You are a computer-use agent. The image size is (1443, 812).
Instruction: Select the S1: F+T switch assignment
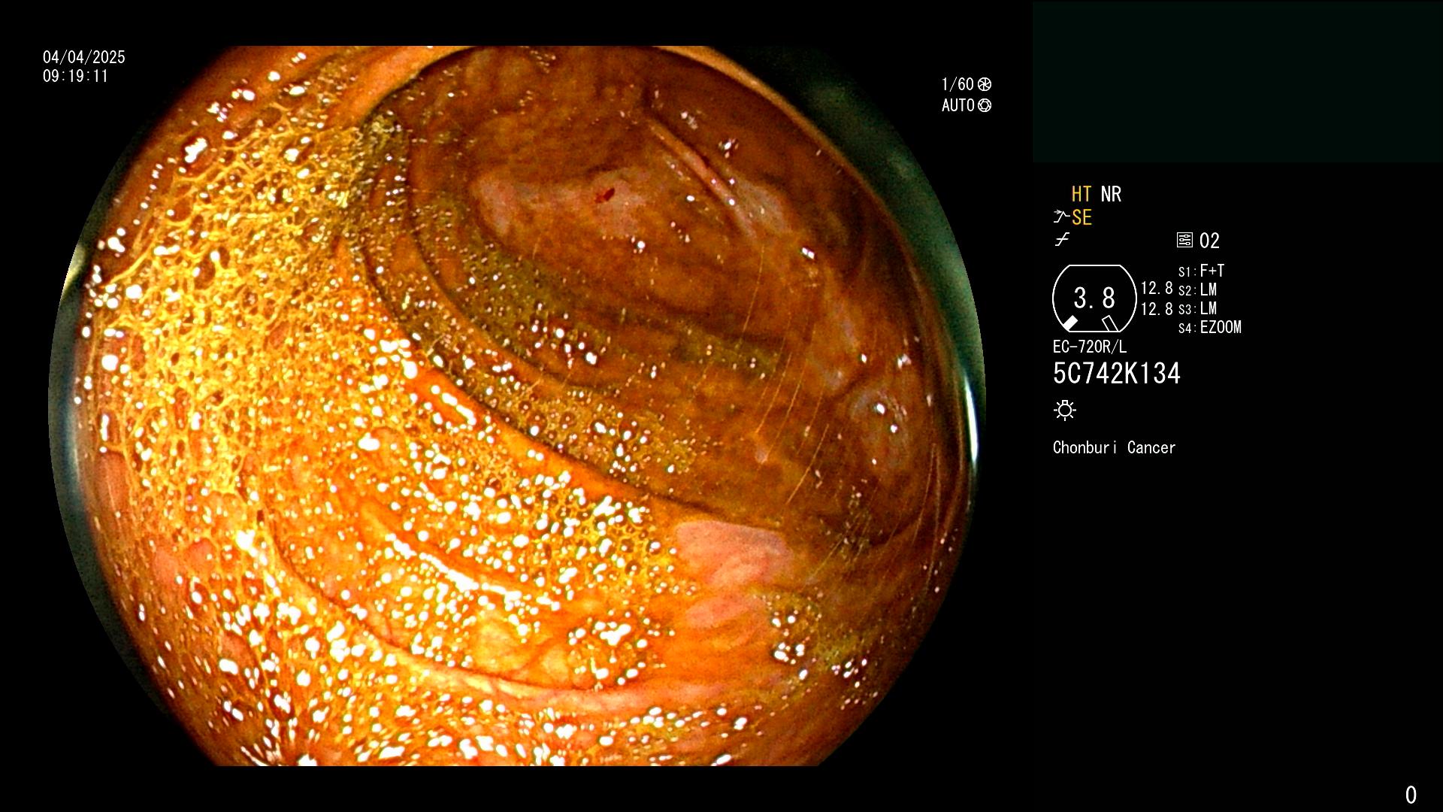click(x=1201, y=271)
